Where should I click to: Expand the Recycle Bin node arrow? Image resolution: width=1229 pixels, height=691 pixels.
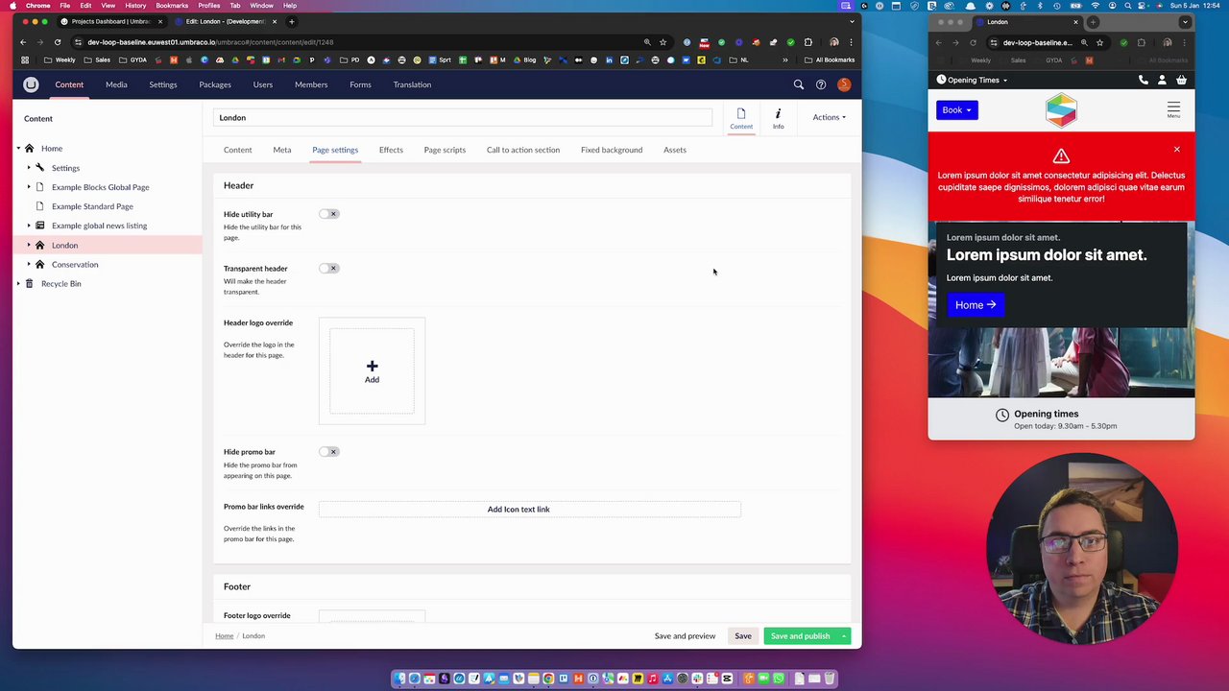18,283
